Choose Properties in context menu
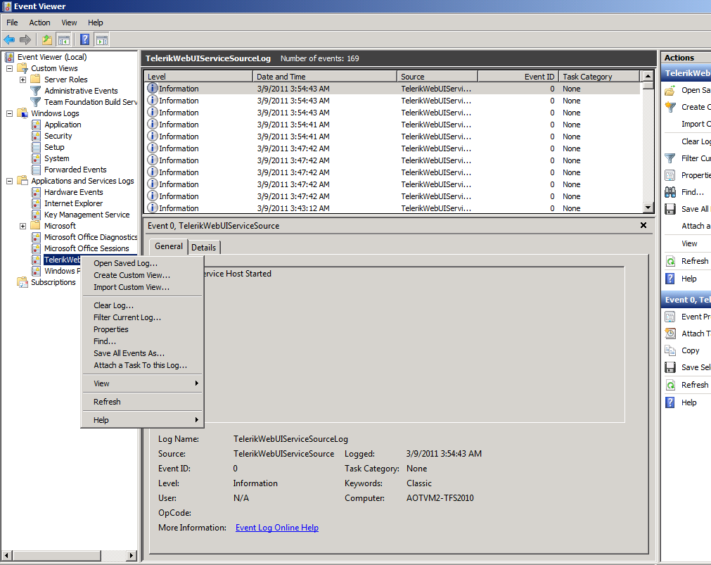This screenshot has height=565, width=711. pos(142,330)
